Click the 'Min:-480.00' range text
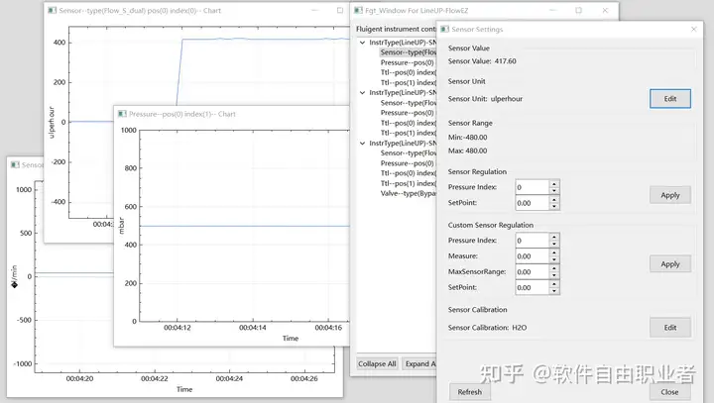 click(x=467, y=137)
